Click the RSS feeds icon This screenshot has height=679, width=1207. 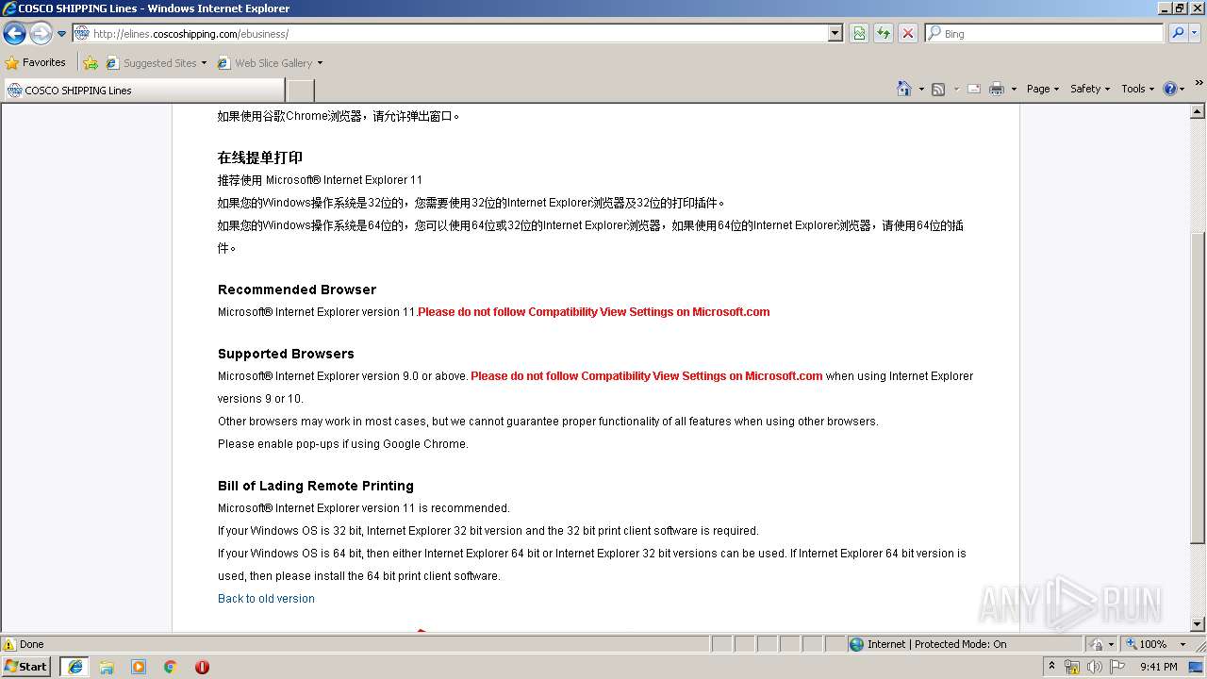coord(938,89)
